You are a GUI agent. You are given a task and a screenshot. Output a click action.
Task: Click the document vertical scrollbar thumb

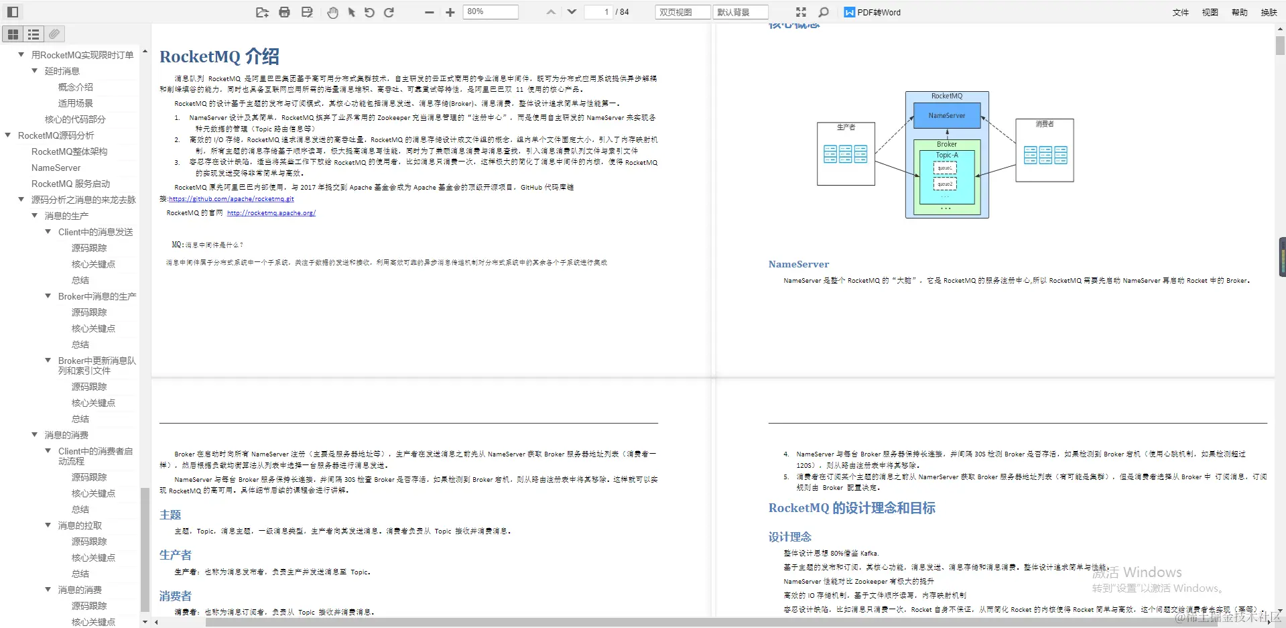pyautogui.click(x=1280, y=46)
